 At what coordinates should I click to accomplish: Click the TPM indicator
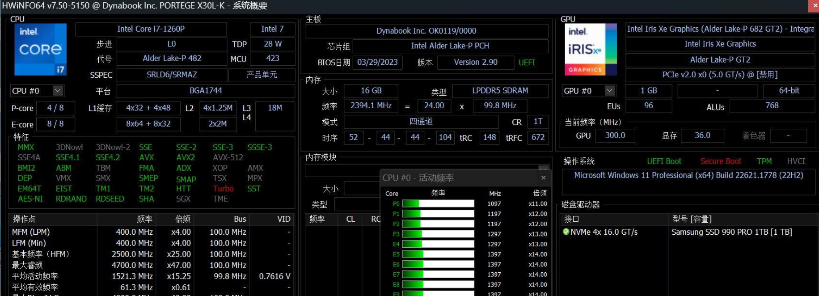[x=764, y=161]
